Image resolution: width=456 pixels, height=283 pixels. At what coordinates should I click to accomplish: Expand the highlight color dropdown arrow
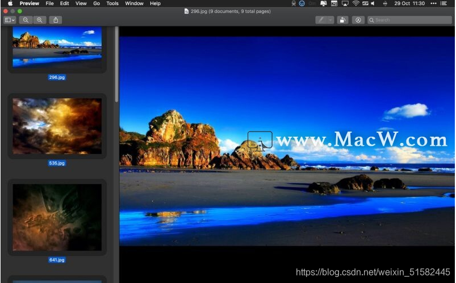[x=331, y=20]
